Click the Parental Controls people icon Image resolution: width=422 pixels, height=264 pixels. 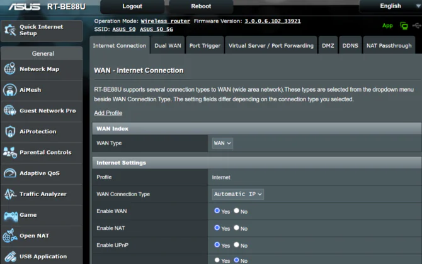[10, 152]
